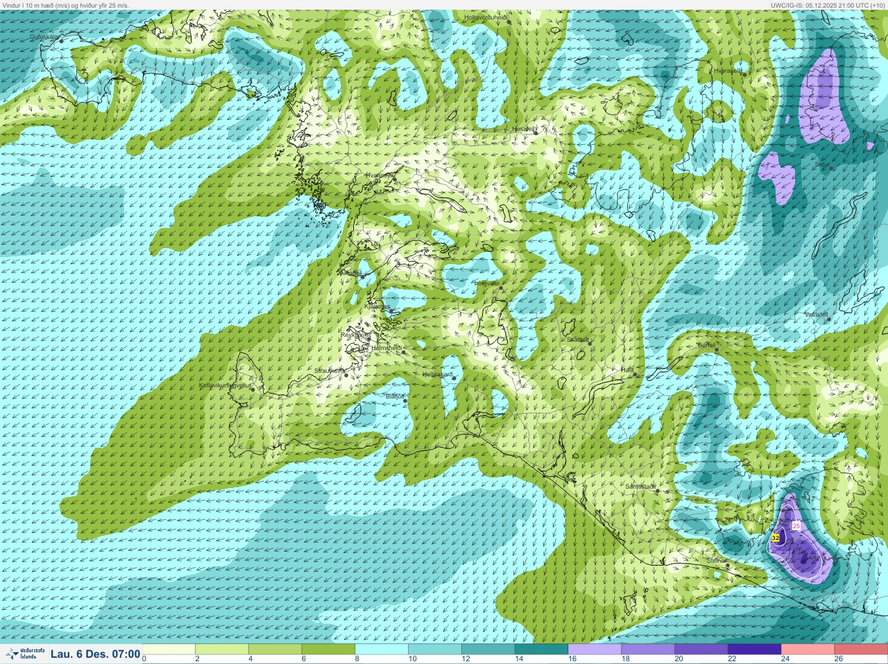Image resolution: width=888 pixels, height=664 pixels.
Task: Click the Þingvellir station label
Action: (486, 283)
